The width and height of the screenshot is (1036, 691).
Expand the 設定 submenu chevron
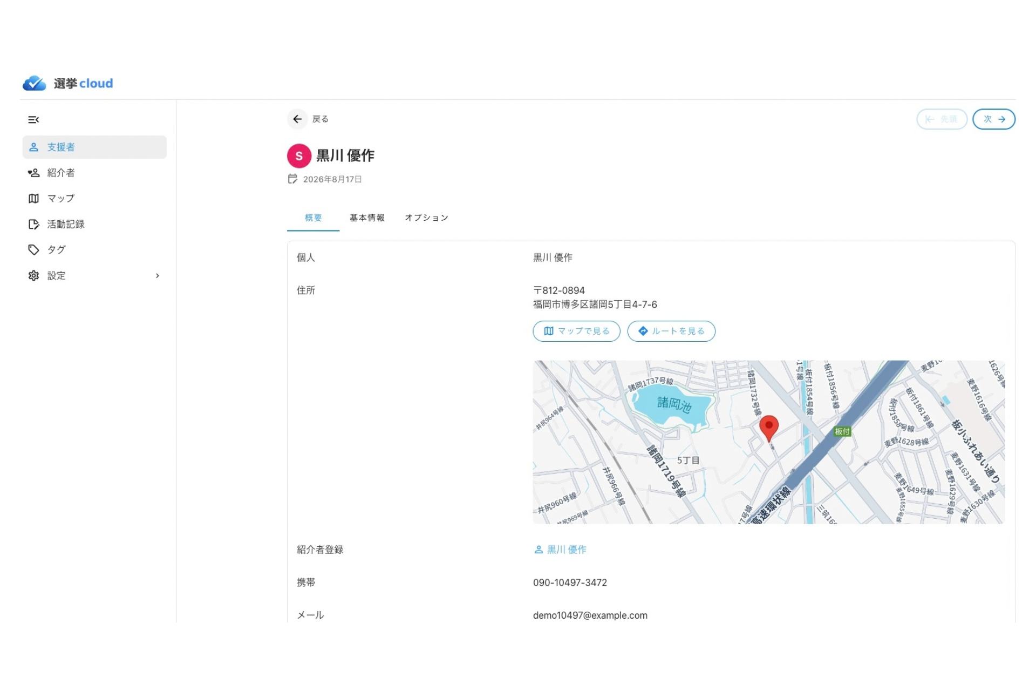pos(158,276)
